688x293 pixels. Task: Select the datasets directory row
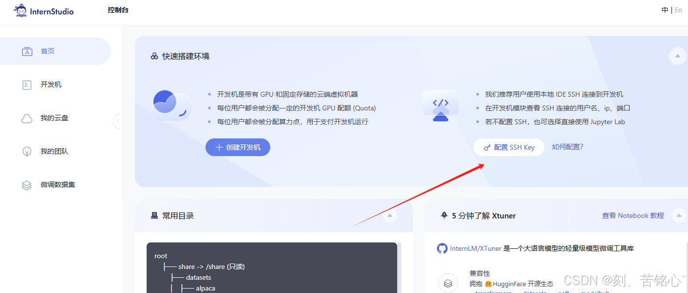(x=199, y=277)
